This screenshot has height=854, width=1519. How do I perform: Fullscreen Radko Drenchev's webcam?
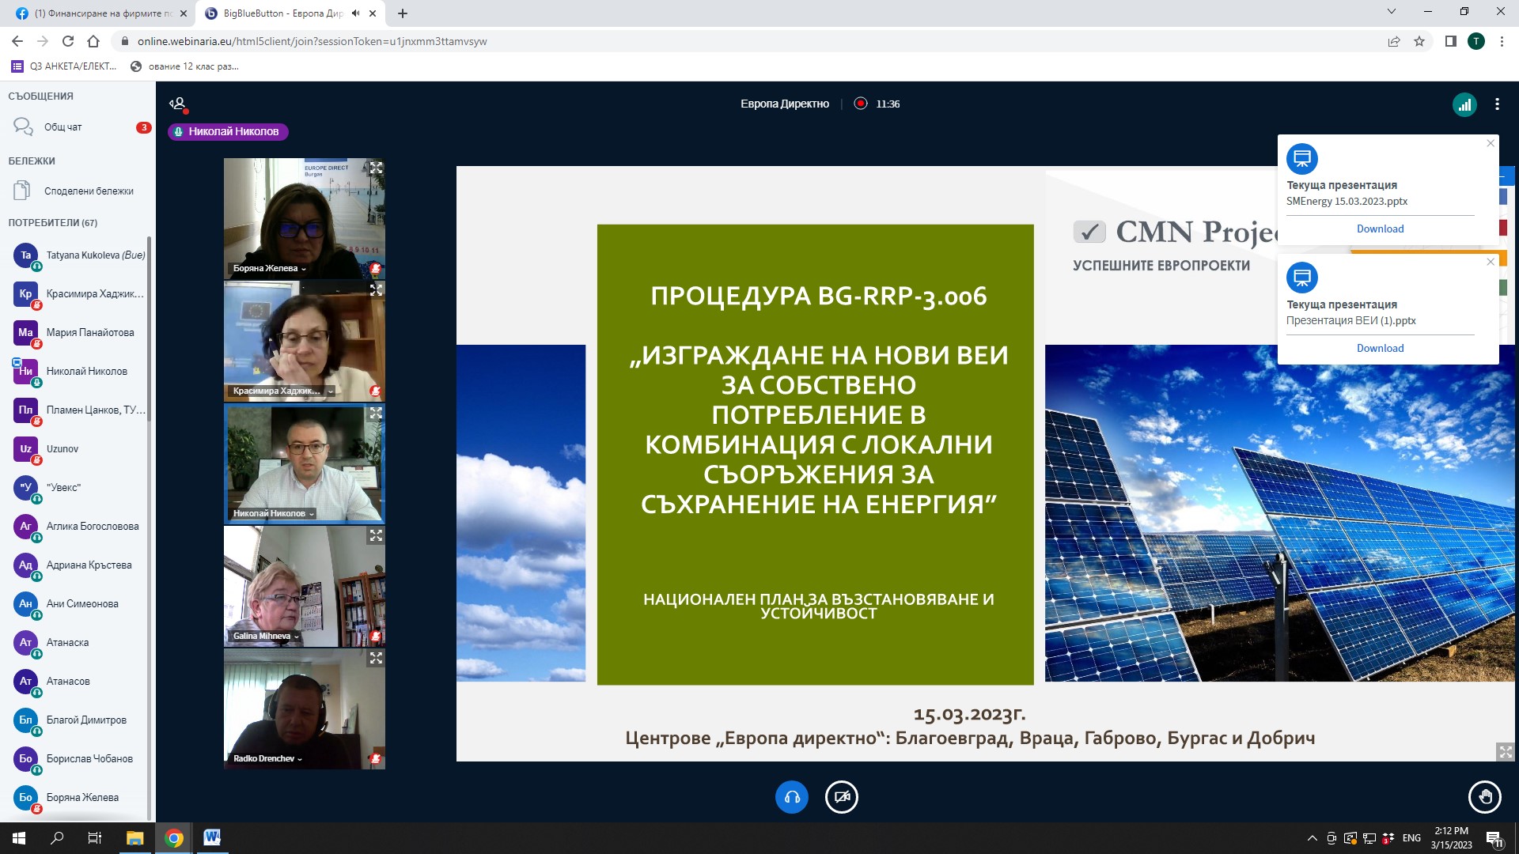(x=377, y=658)
